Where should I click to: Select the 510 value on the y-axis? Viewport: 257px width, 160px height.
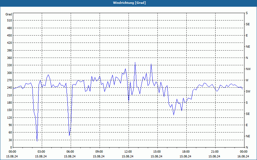10,20
